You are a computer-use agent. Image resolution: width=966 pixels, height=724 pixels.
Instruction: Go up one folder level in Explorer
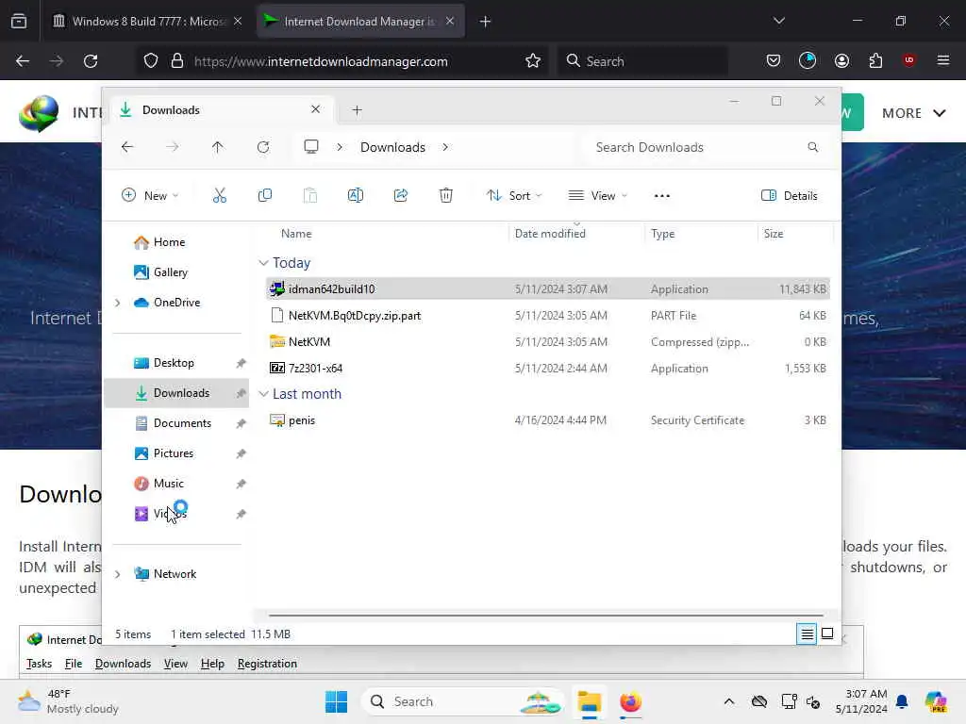(x=218, y=147)
